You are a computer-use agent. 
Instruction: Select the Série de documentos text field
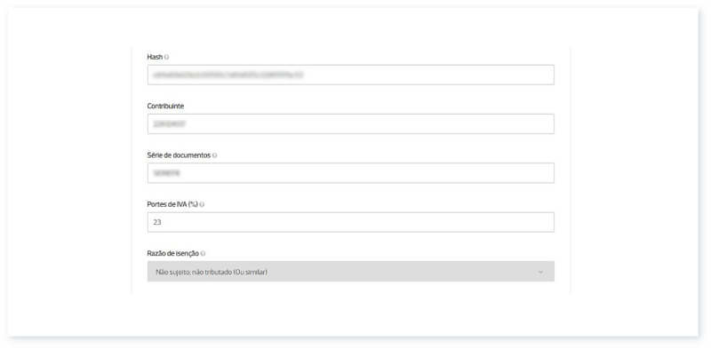click(x=350, y=172)
